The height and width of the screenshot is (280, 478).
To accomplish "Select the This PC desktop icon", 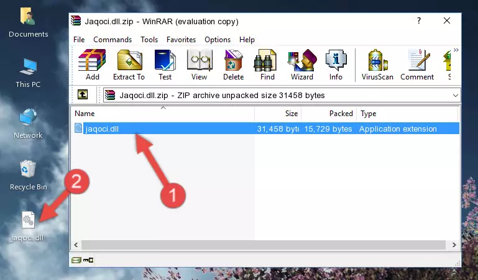I will coord(28,73).
